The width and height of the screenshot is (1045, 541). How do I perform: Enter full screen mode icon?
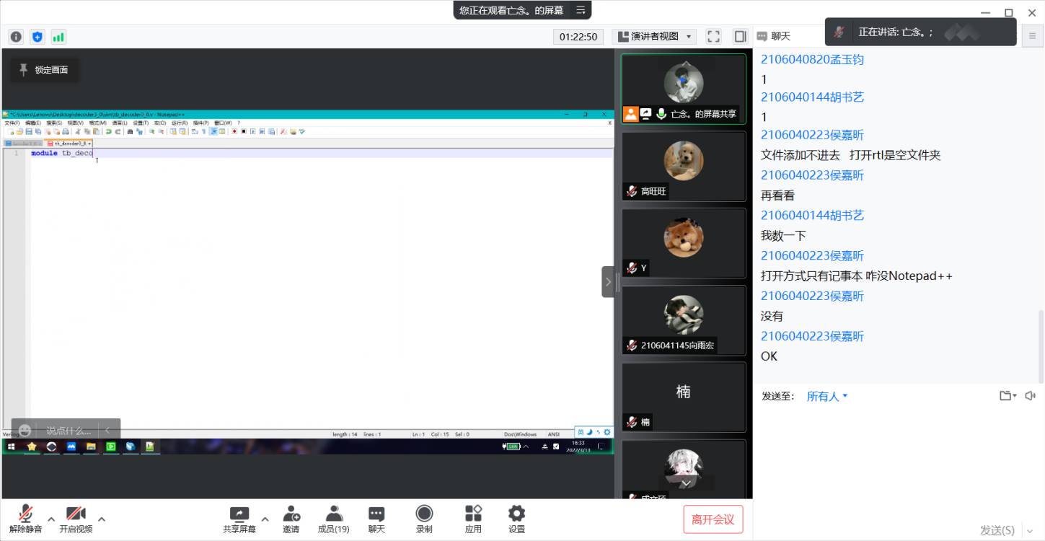click(713, 36)
